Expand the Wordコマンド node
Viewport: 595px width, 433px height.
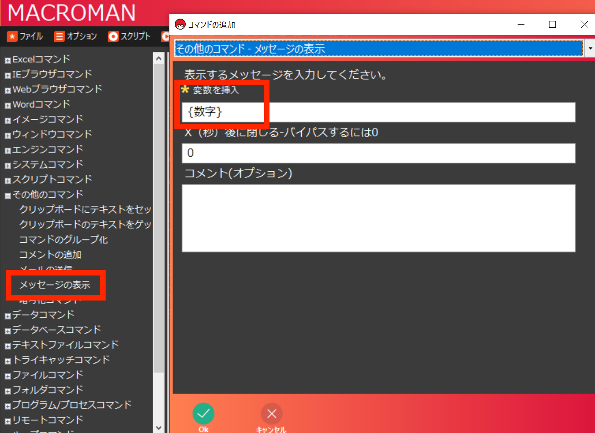(x=8, y=106)
